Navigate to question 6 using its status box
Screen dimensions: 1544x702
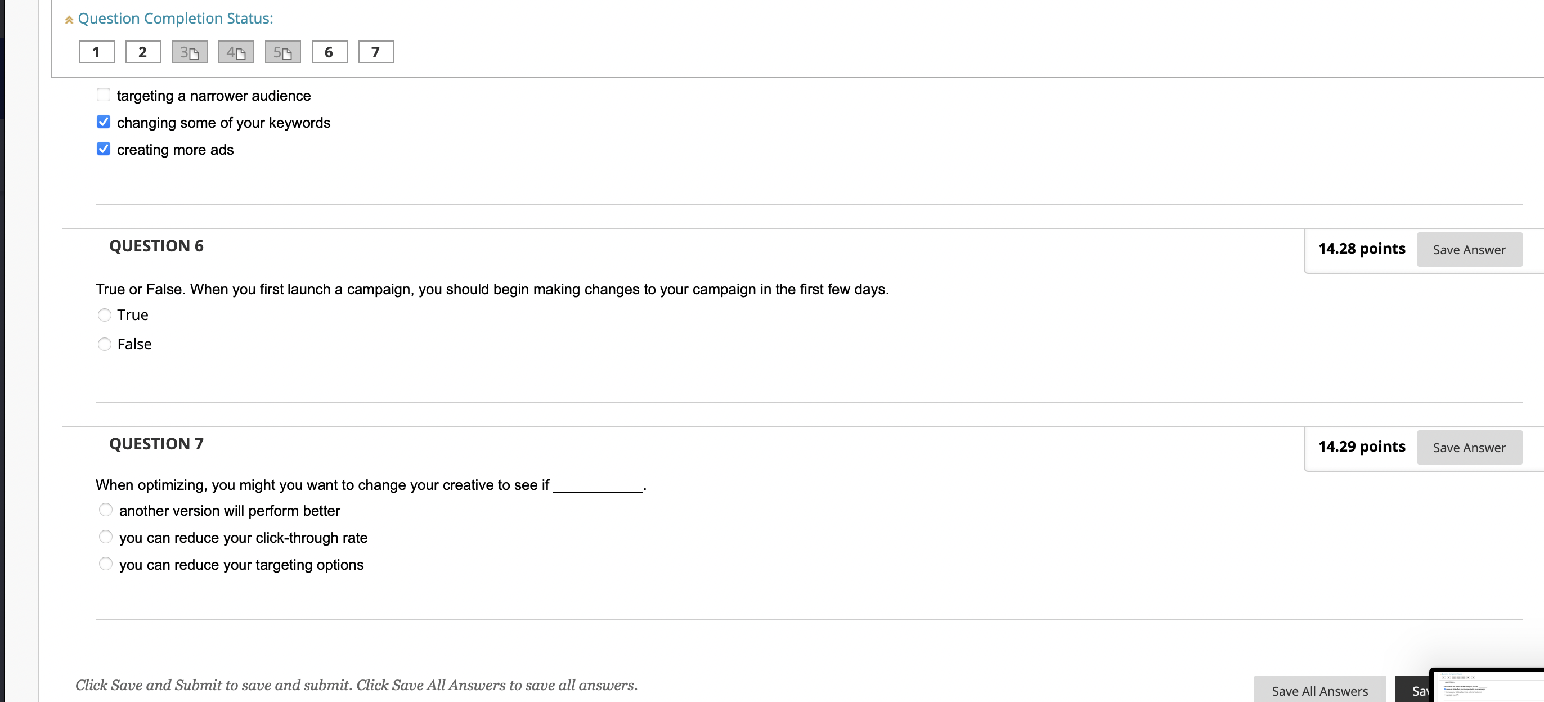tap(329, 52)
